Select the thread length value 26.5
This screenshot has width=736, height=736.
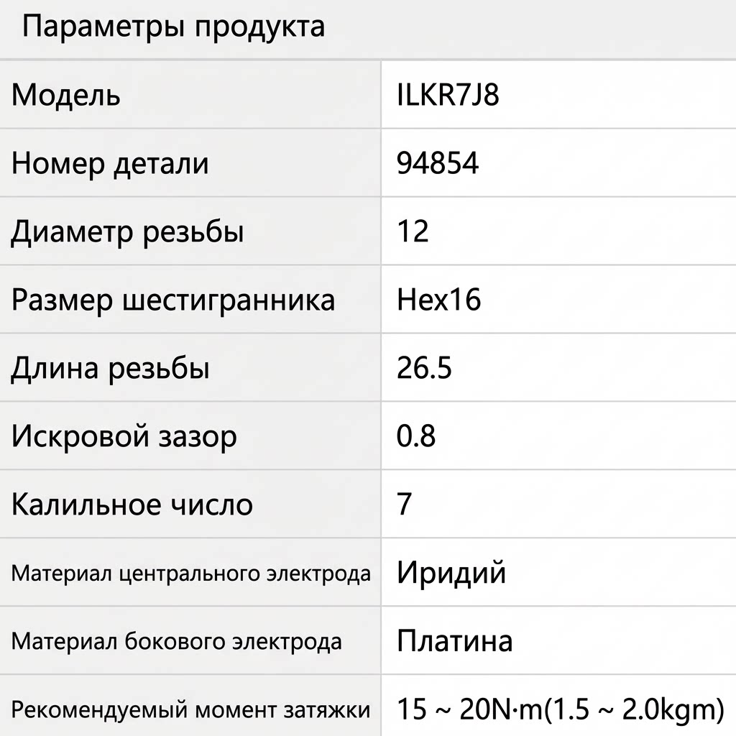pyautogui.click(x=424, y=369)
